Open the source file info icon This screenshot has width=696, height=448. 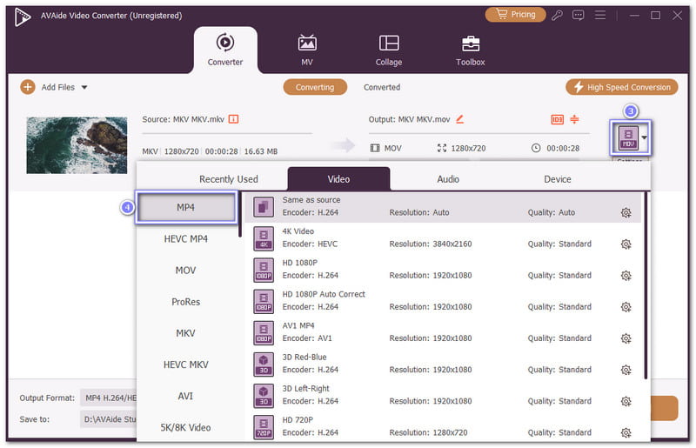[233, 119]
